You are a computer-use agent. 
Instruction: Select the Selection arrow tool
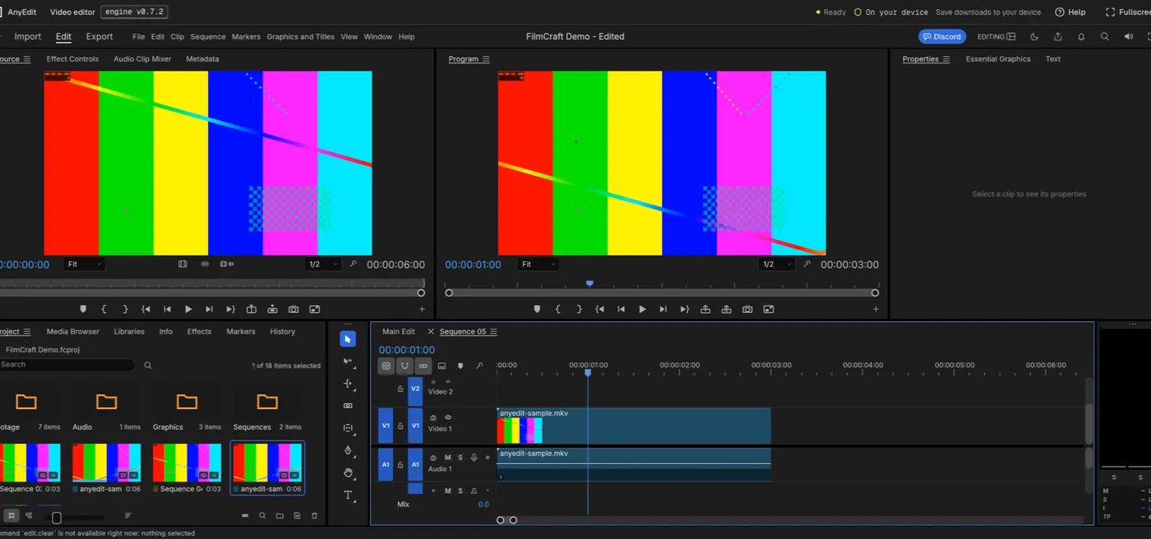click(348, 339)
